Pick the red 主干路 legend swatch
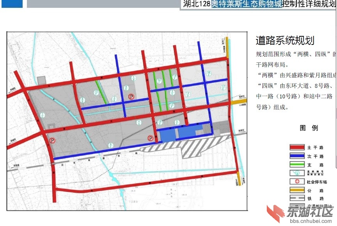 (297, 147)
